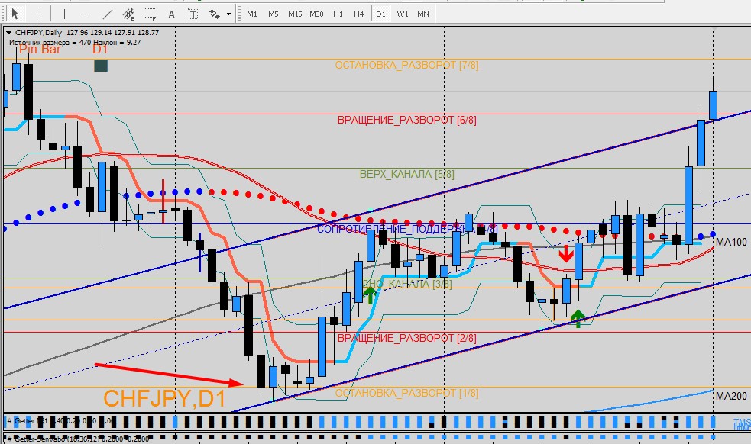Image resolution: width=751 pixels, height=444 pixels.
Task: Switch chart to W1 timeframe
Action: tap(403, 14)
